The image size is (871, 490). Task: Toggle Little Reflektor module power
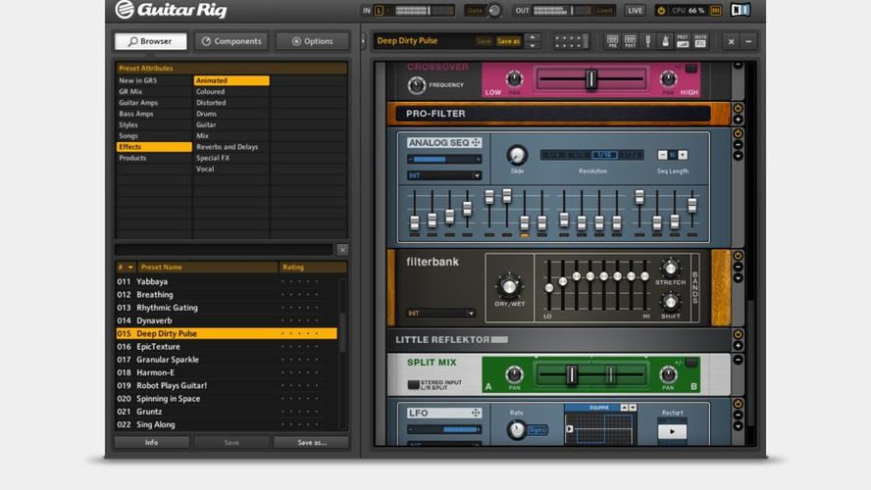[738, 334]
